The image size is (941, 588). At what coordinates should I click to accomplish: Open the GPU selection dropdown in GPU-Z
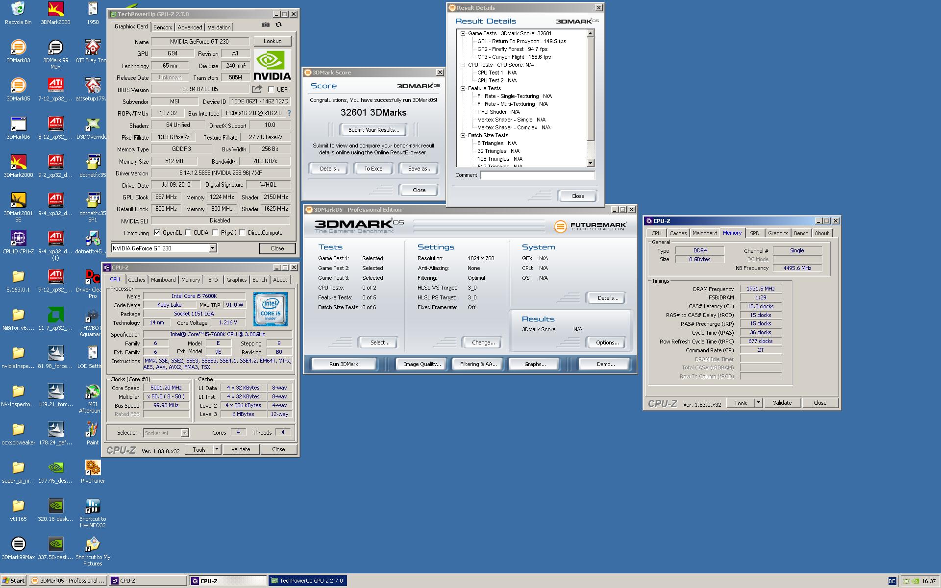pyautogui.click(x=212, y=248)
